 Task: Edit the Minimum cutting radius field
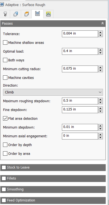click(80, 69)
